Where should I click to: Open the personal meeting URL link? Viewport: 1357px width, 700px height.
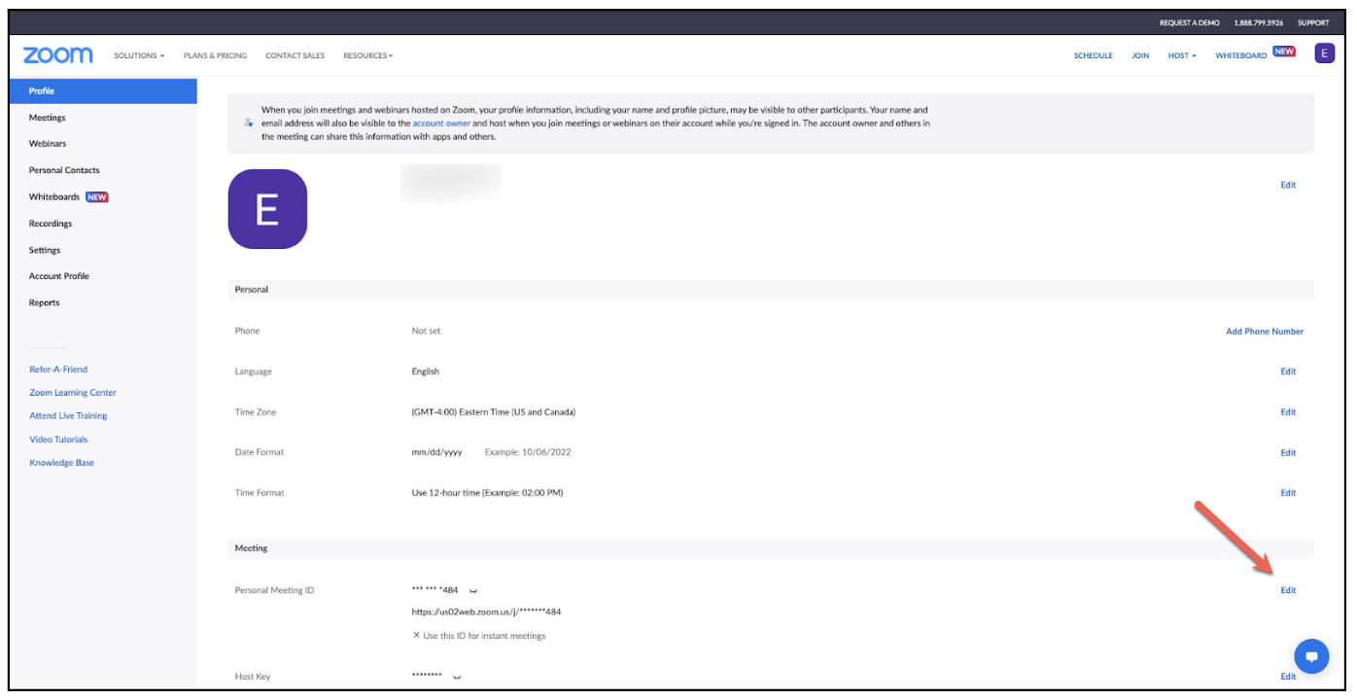[x=486, y=612]
